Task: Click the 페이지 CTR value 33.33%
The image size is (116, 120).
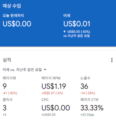Action: click(92, 108)
